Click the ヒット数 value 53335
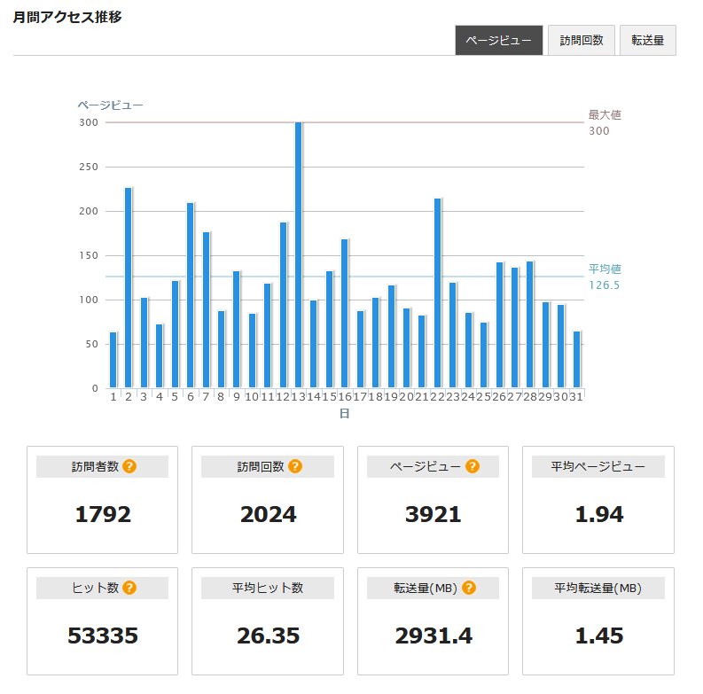The width and height of the screenshot is (703, 694). point(103,636)
